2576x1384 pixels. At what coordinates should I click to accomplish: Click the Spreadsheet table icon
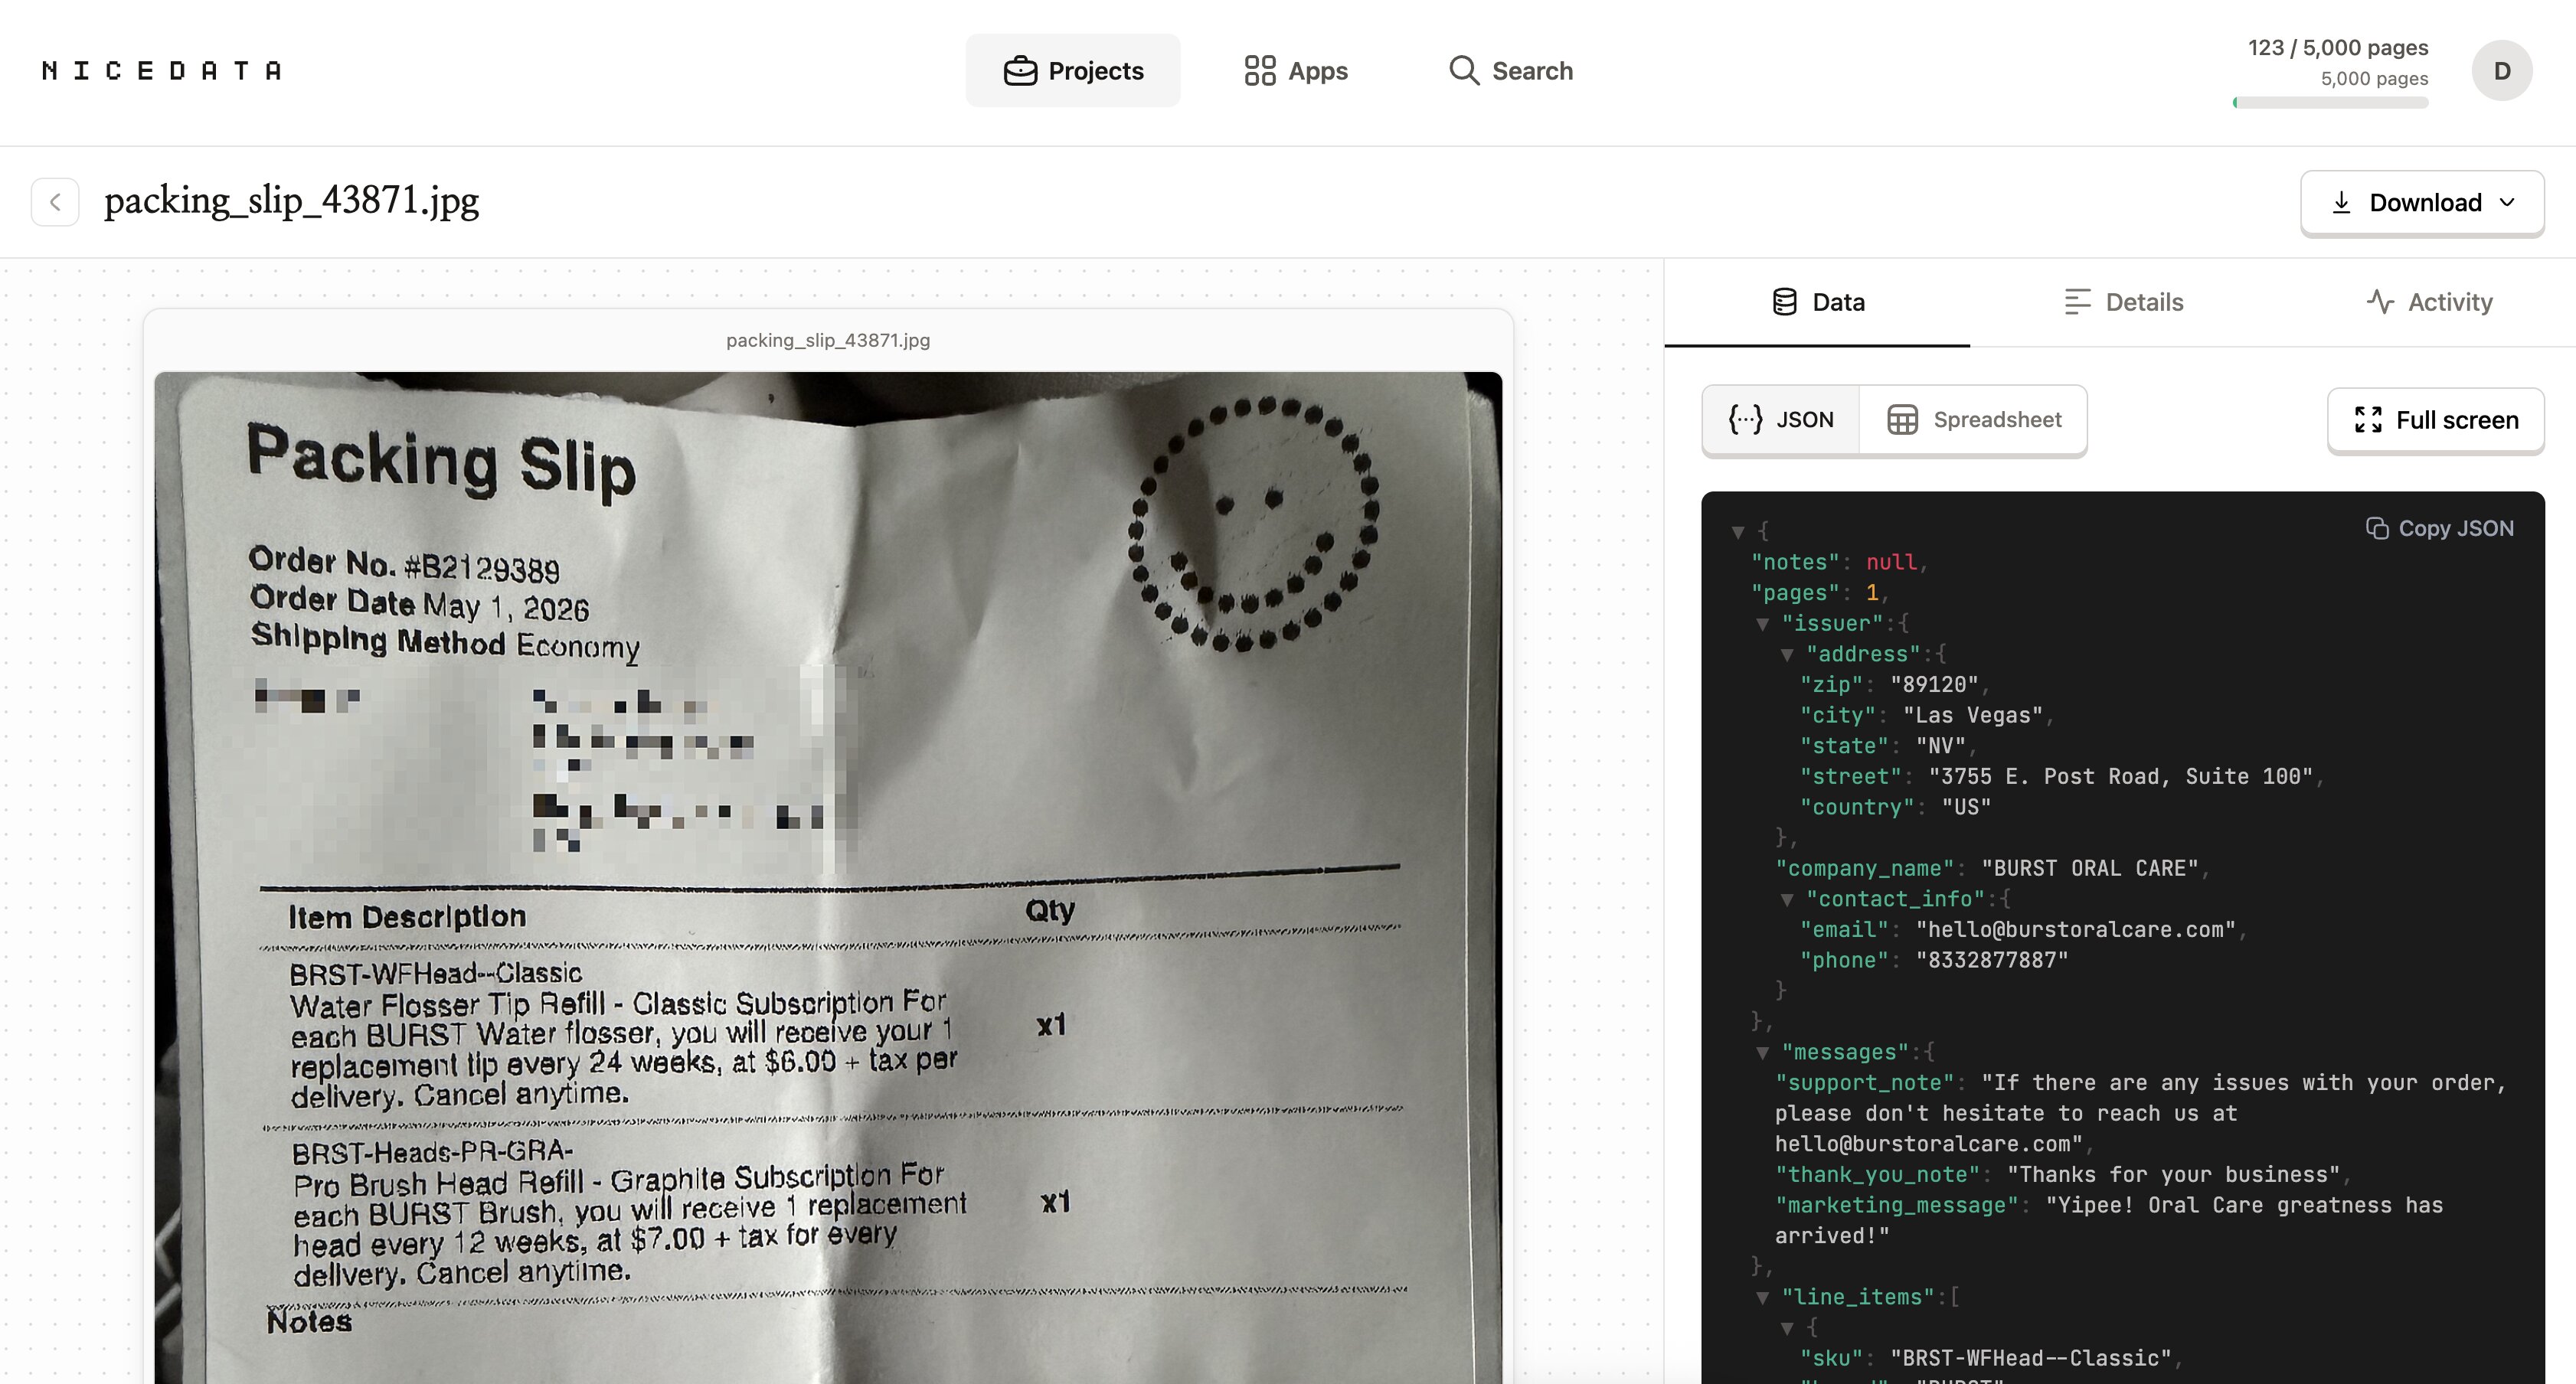point(1902,420)
